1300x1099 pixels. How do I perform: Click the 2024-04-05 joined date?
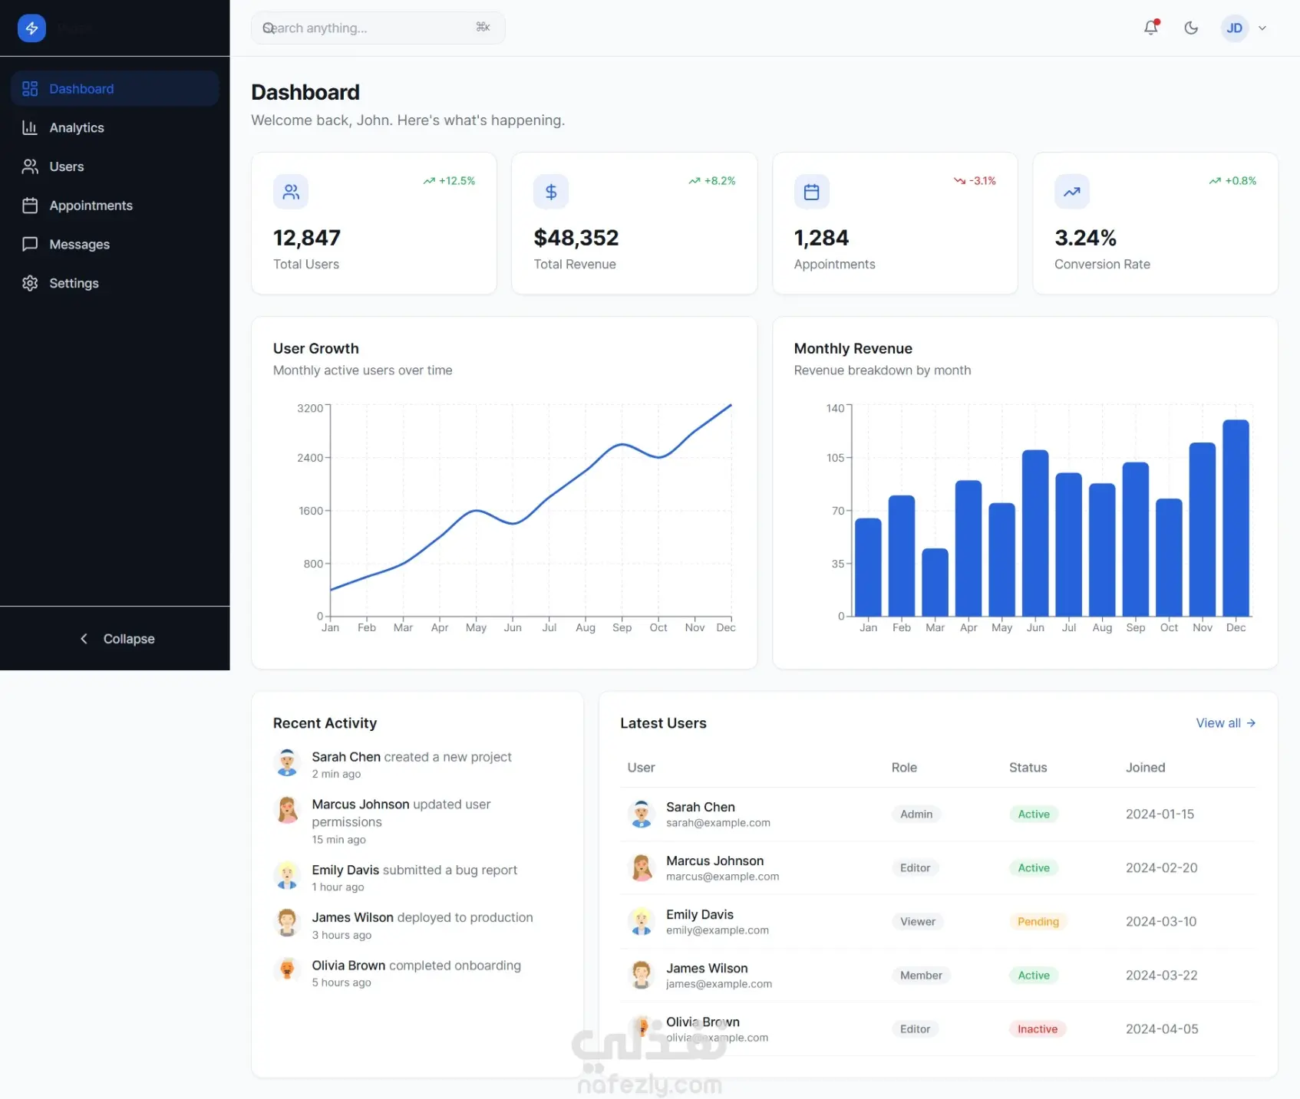click(1162, 1029)
